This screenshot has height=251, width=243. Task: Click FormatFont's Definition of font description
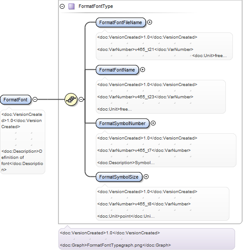tap(22, 161)
